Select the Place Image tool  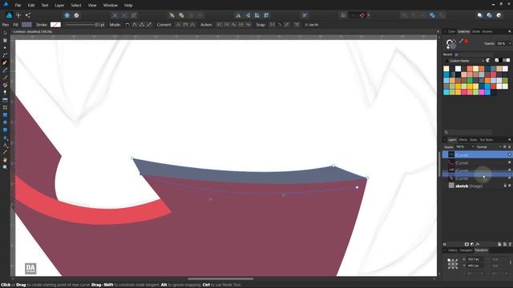pyautogui.click(x=5, y=100)
